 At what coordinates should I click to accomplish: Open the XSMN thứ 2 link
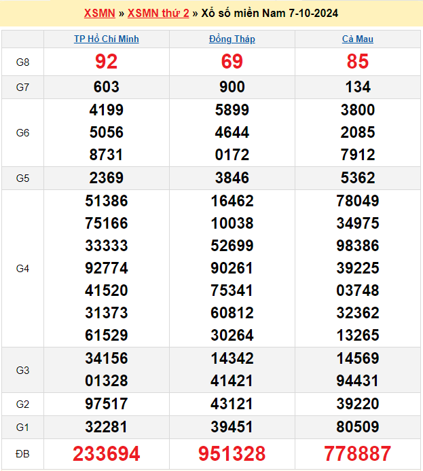(158, 14)
